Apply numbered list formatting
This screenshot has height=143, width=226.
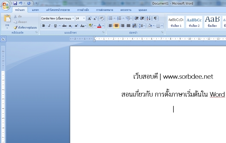coord(119,19)
